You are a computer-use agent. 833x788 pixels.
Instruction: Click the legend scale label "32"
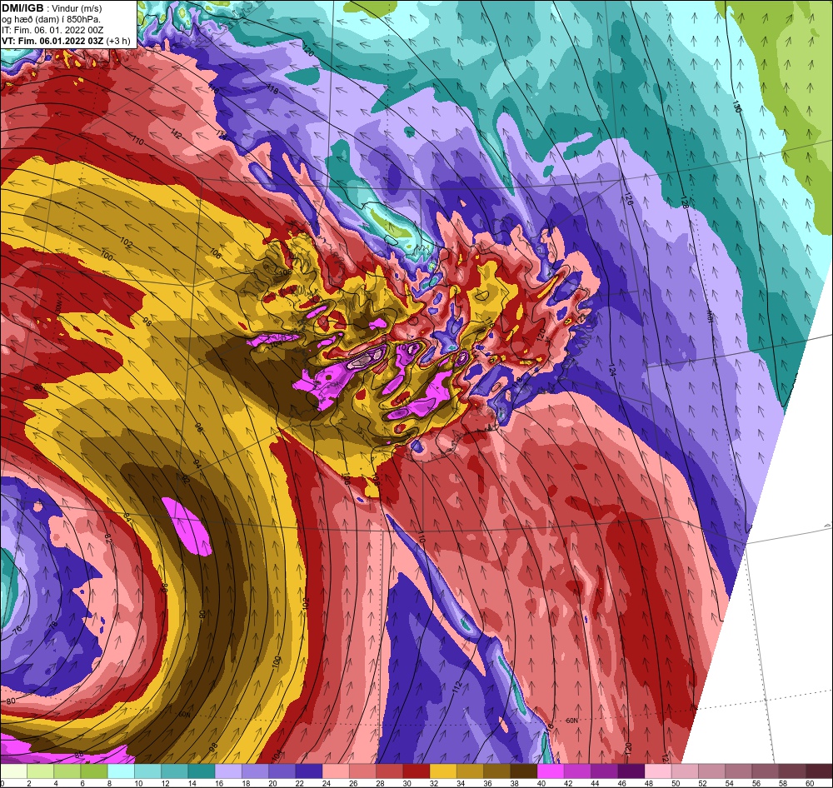(x=433, y=783)
